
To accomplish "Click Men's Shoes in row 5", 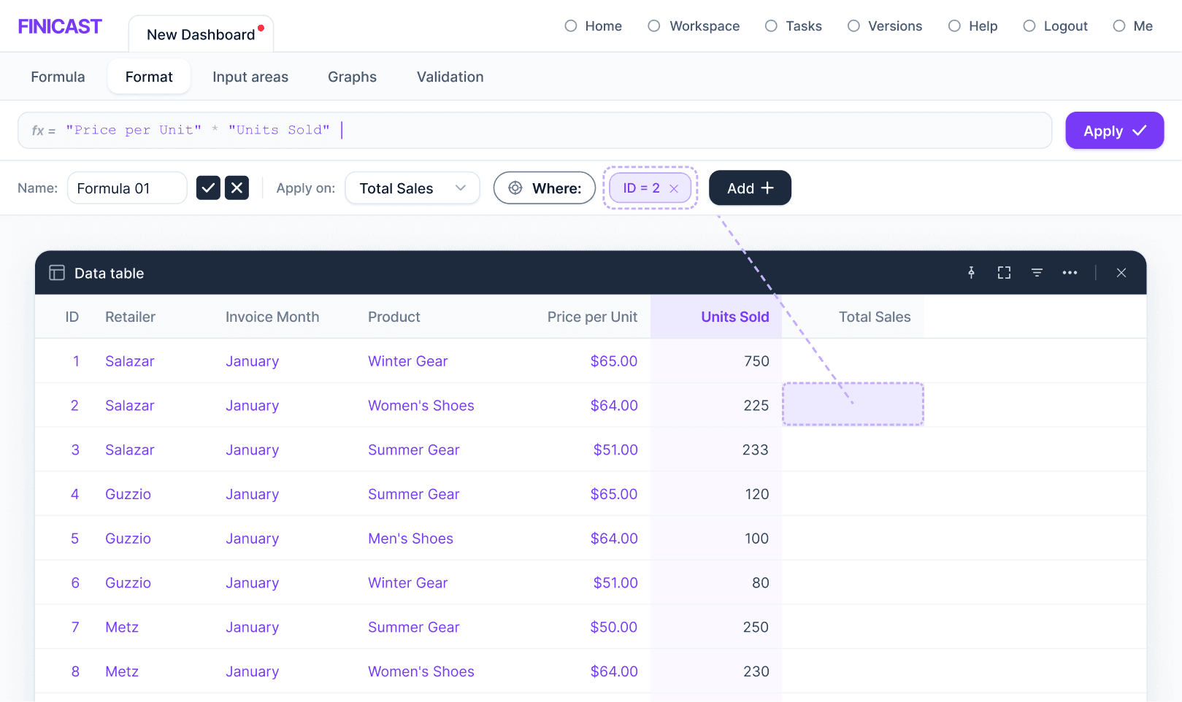I will click(410, 539).
